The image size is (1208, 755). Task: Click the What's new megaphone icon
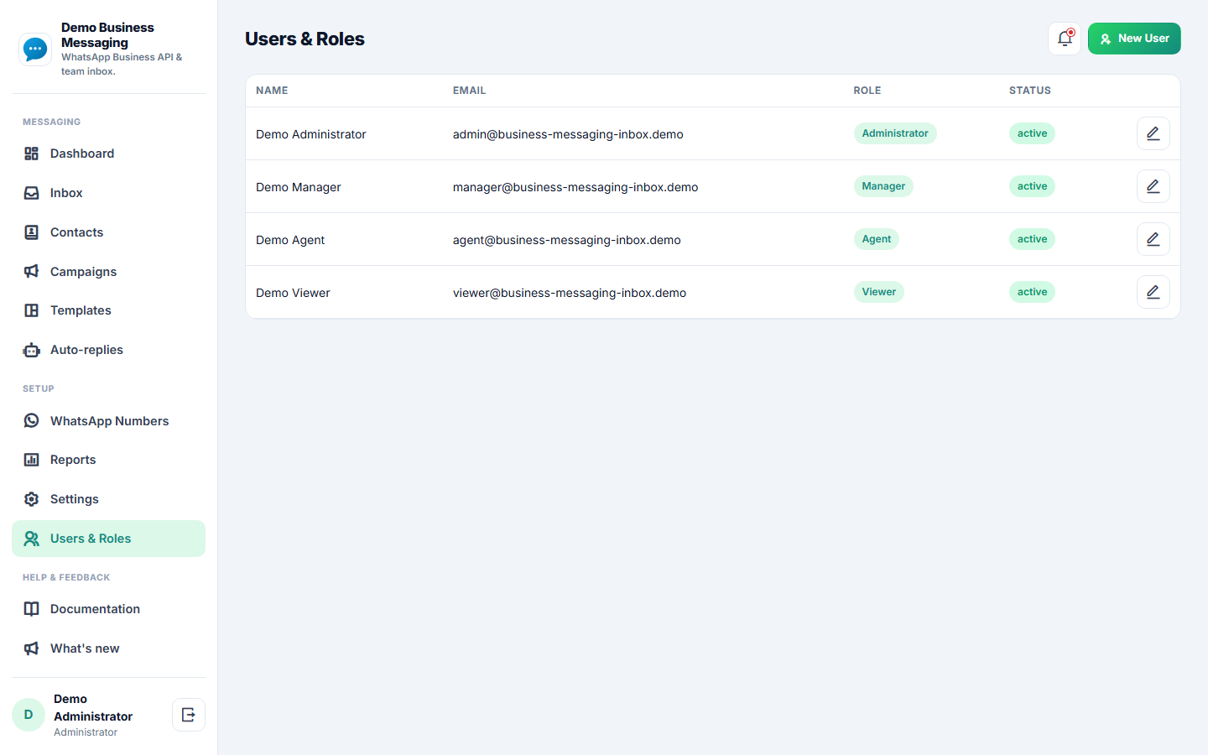pos(32,648)
